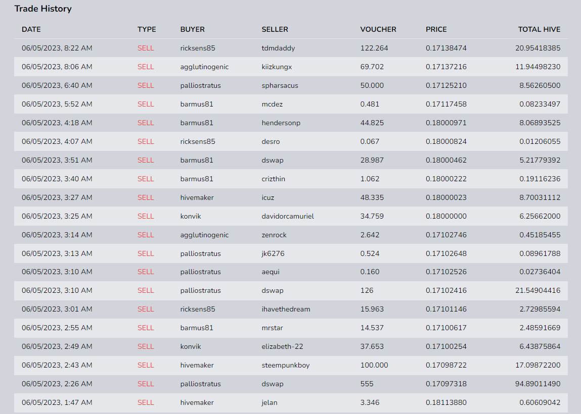
Task: Open seller tdmdaddy profile
Action: point(278,48)
